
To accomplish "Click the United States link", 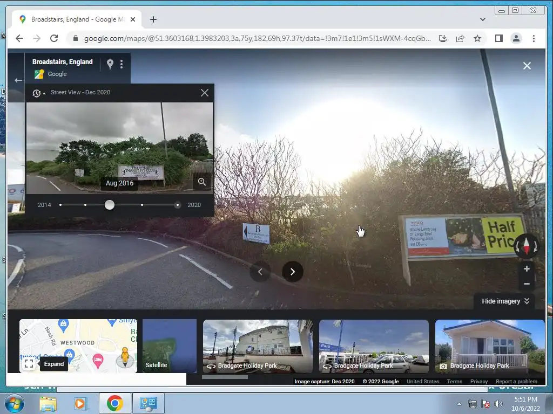I will [x=423, y=381].
